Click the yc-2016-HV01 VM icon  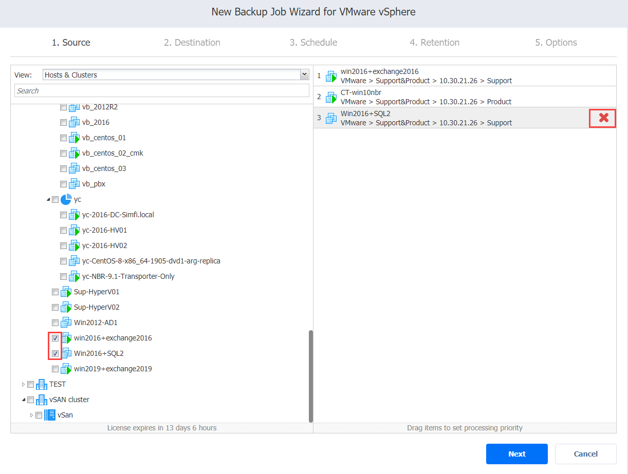(x=74, y=230)
